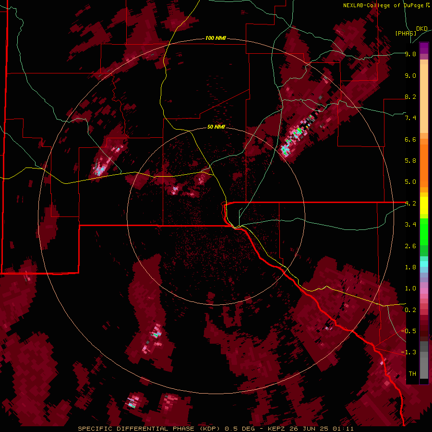
Task: Click the "DKD" product label
Action: pyautogui.click(x=422, y=29)
